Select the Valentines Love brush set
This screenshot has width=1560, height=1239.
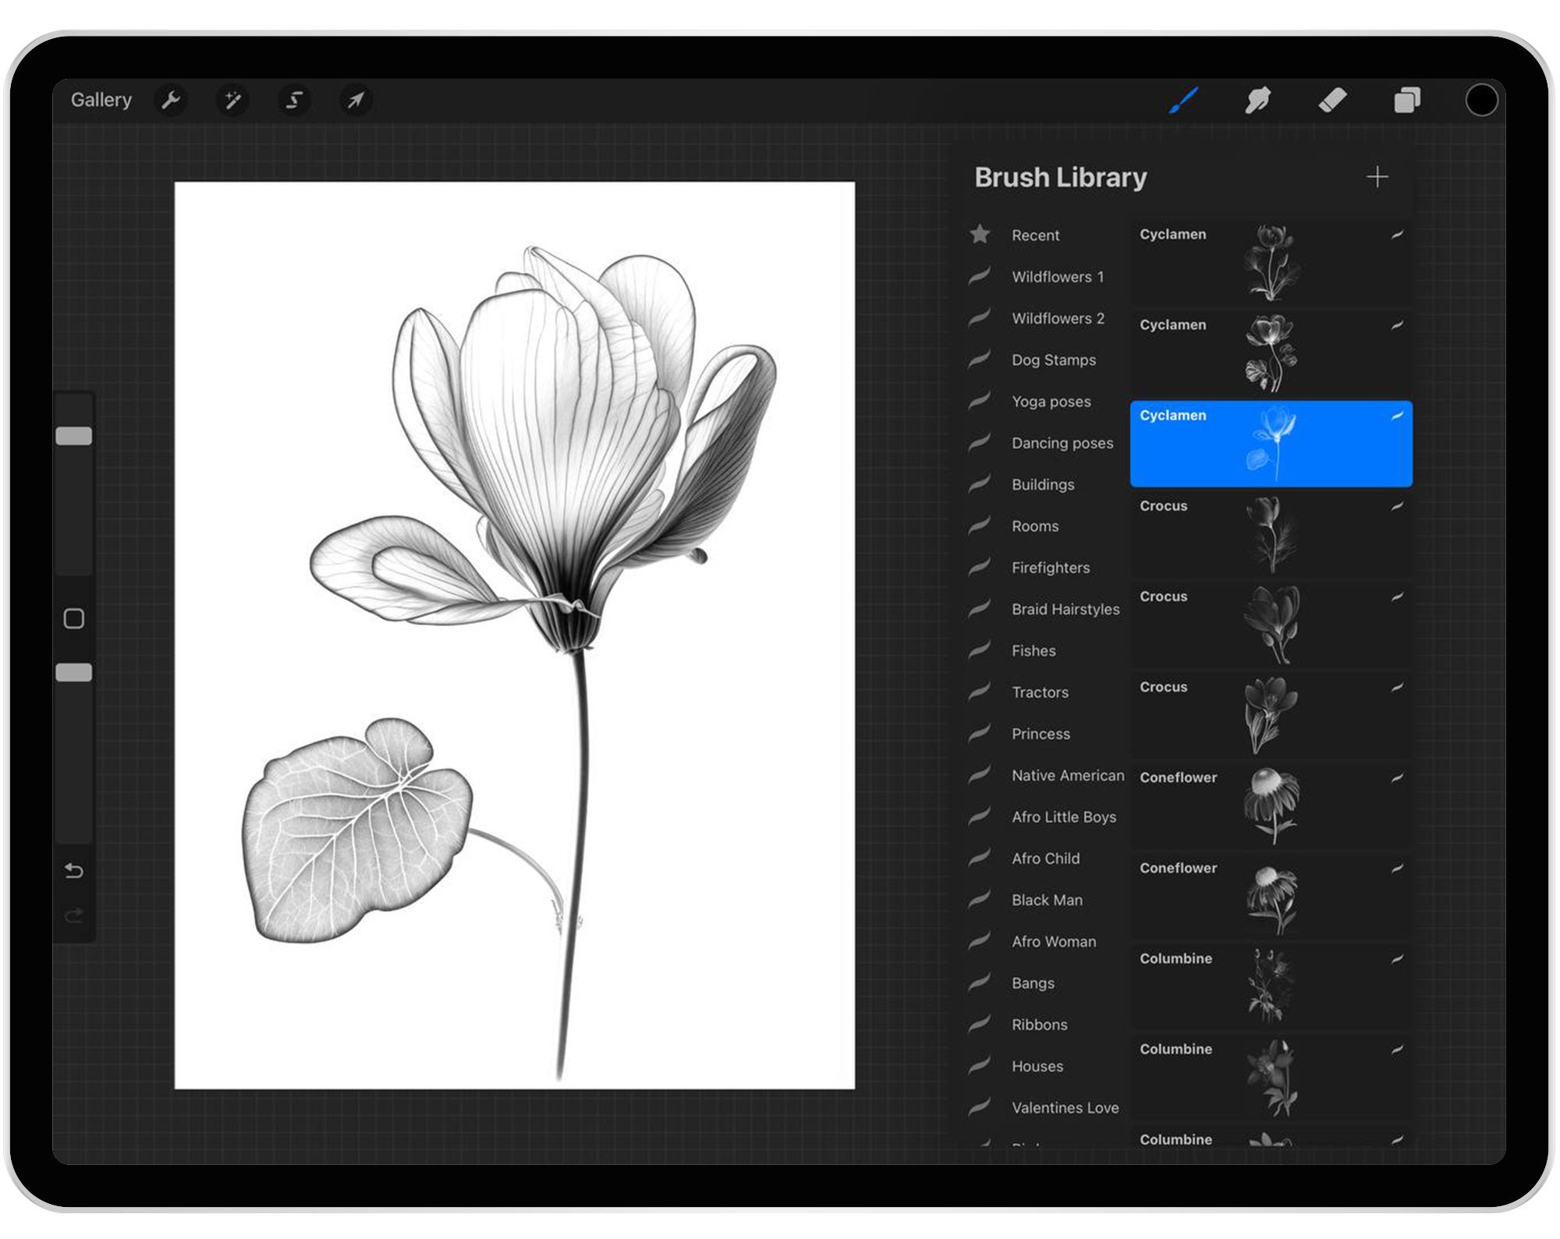pyautogui.click(x=1045, y=1108)
